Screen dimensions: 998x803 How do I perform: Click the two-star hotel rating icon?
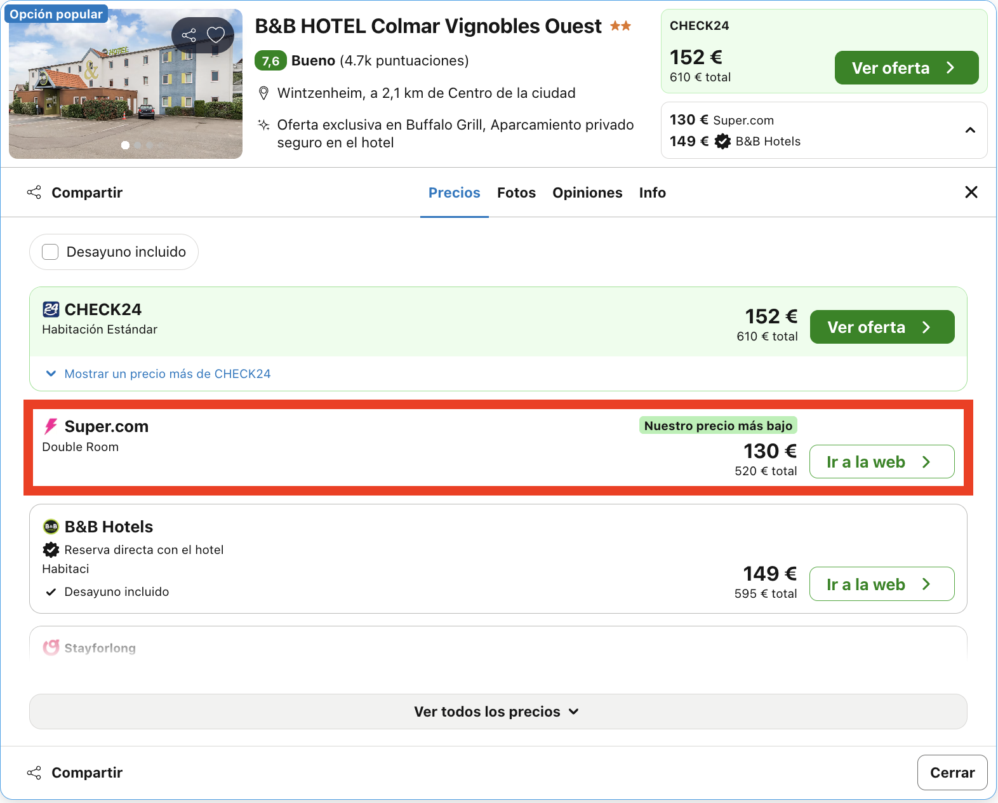[620, 26]
